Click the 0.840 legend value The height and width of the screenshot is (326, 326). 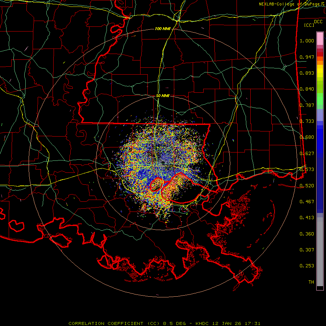[307, 89]
